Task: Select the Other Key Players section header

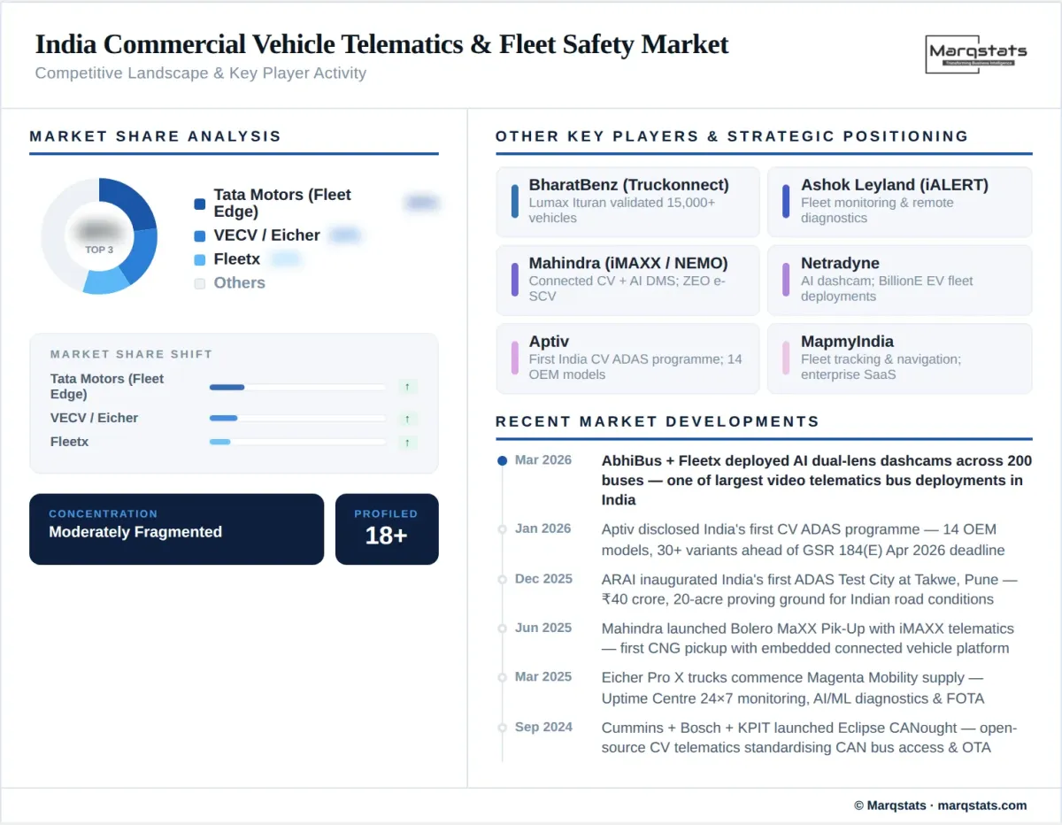Action: click(731, 136)
